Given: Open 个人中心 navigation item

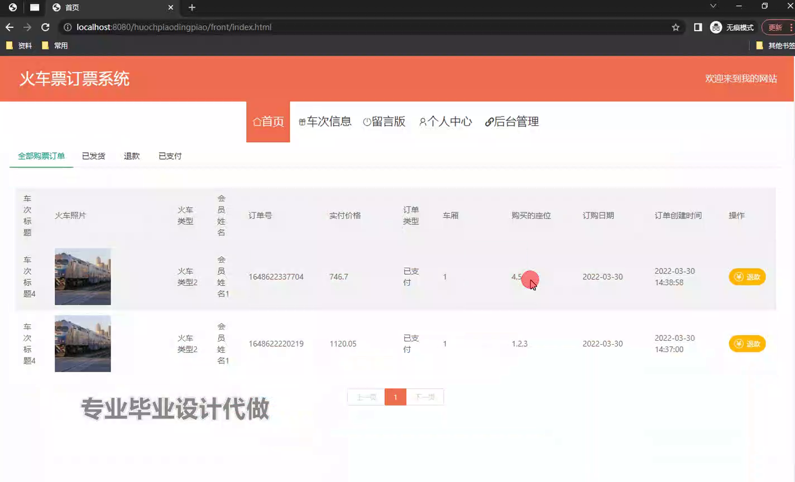Looking at the screenshot, I should click(446, 122).
